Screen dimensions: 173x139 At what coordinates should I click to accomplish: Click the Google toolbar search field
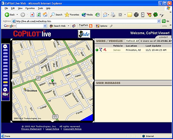pyautogui.click(x=30, y=26)
